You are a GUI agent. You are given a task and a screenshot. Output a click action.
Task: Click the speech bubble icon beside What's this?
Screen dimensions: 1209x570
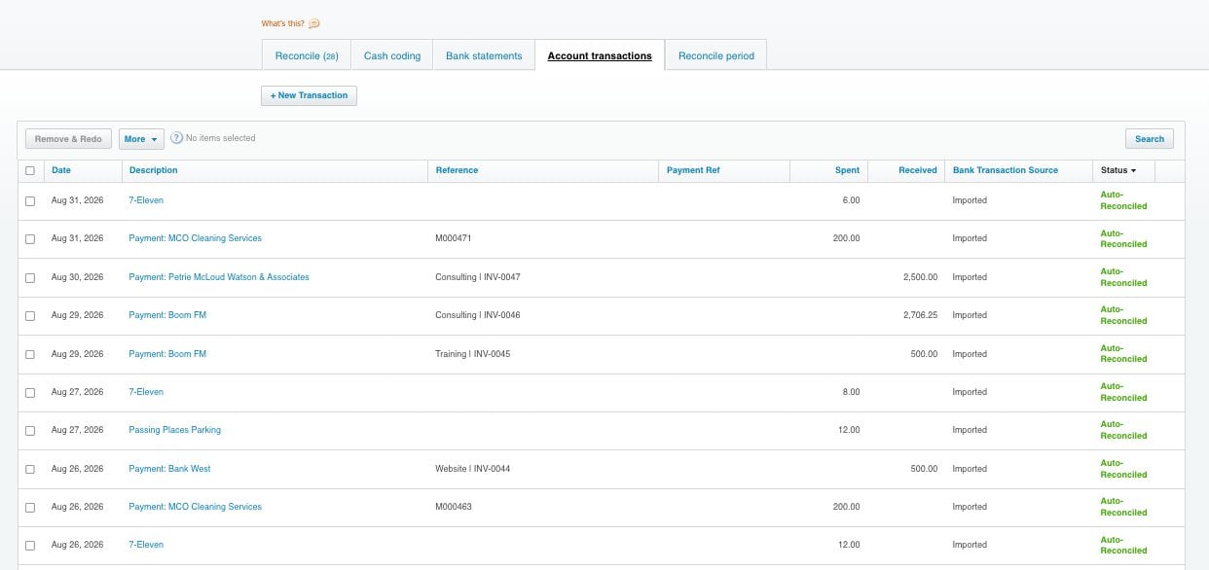[314, 23]
